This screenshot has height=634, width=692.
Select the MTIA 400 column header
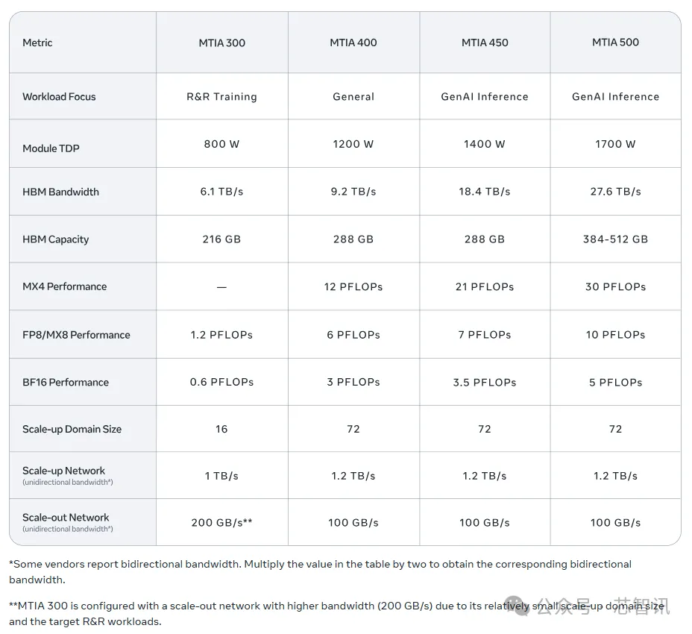[353, 43]
